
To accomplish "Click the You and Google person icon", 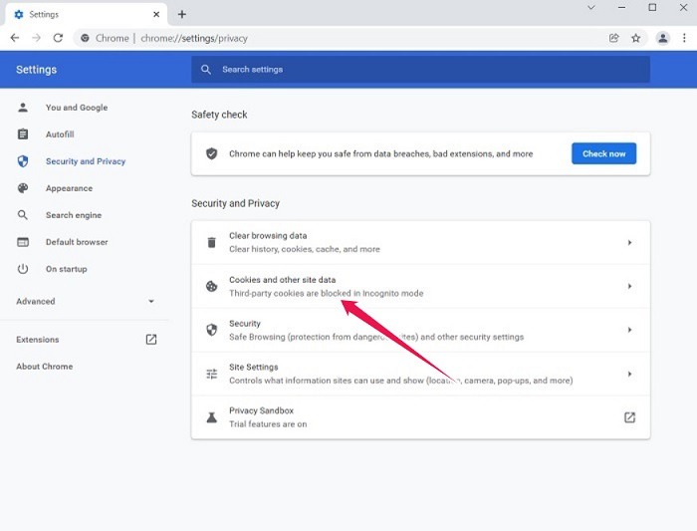I will (x=23, y=108).
